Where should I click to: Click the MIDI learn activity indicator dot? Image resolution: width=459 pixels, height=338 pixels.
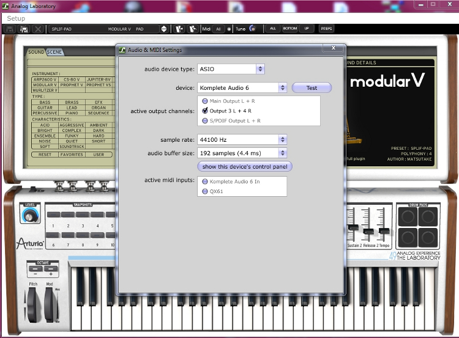click(x=229, y=29)
